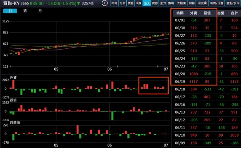Switch chart to 月 monthly period
Screen dimensions: 241x148
pyautogui.click(x=40, y=11)
